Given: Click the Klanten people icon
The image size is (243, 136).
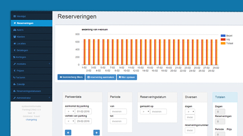Looking at the screenshot, I should pyautogui.click(x=15, y=37).
